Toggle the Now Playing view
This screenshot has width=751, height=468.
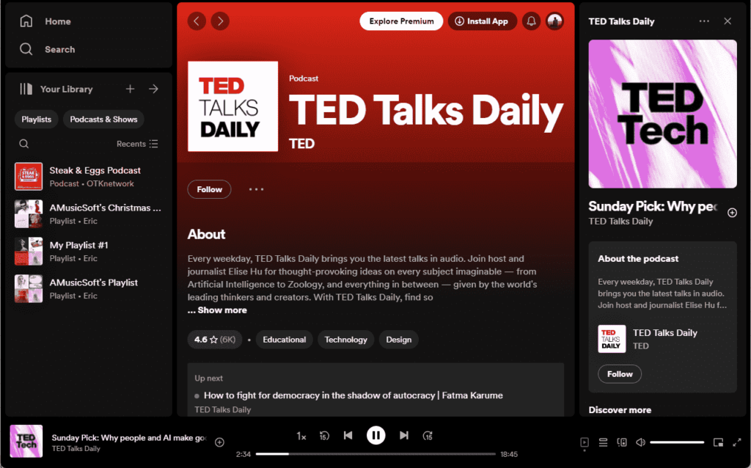(x=584, y=442)
